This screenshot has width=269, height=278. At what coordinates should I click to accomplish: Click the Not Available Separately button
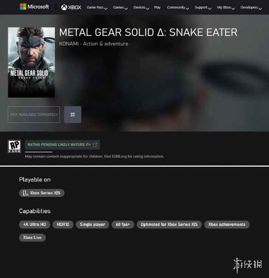[34, 115]
